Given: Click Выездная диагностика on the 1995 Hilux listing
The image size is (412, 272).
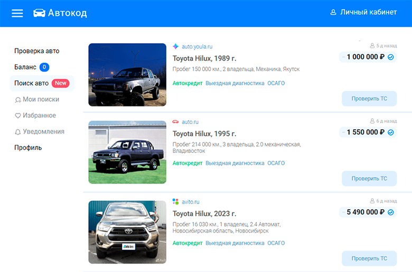Looking at the screenshot, I should click(235, 163).
